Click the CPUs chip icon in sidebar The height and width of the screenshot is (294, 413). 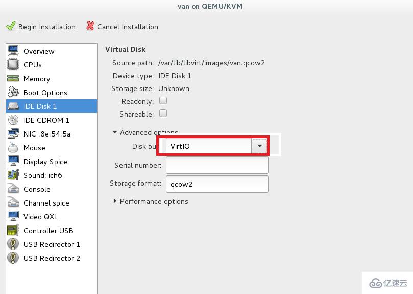click(13, 65)
